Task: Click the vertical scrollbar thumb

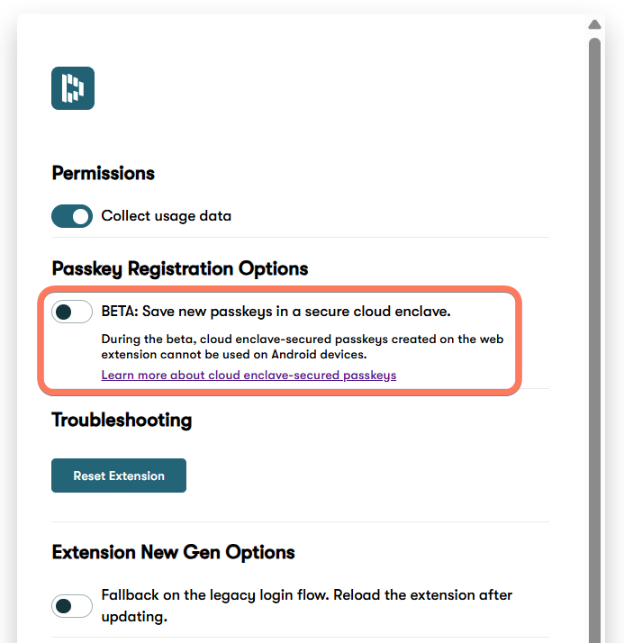Action: [594, 270]
